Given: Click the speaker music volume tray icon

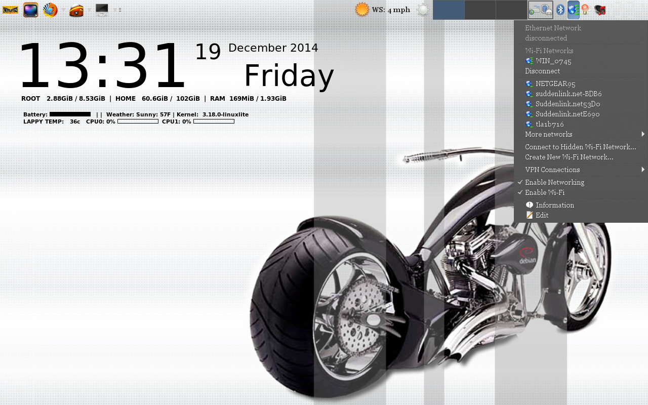Looking at the screenshot, I should coord(600,10).
